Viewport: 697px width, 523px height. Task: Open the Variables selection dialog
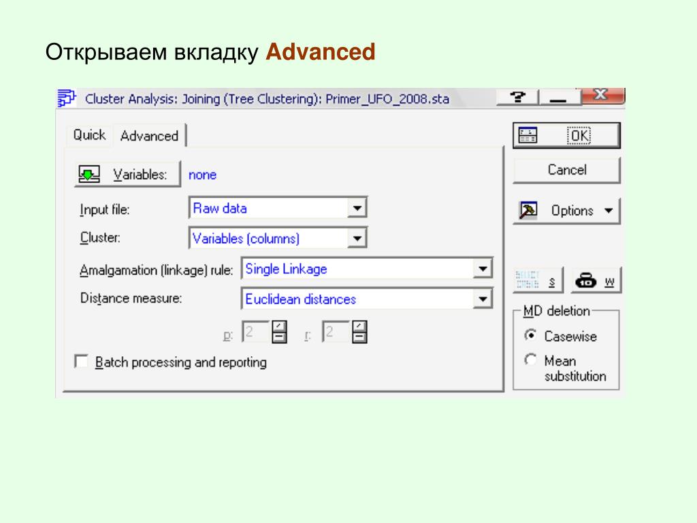click(127, 174)
